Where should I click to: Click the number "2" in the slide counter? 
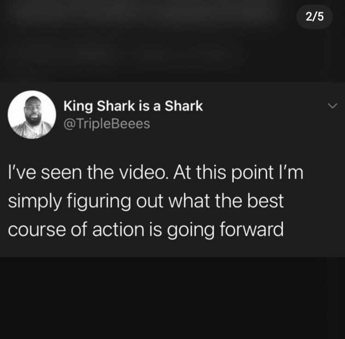click(309, 17)
